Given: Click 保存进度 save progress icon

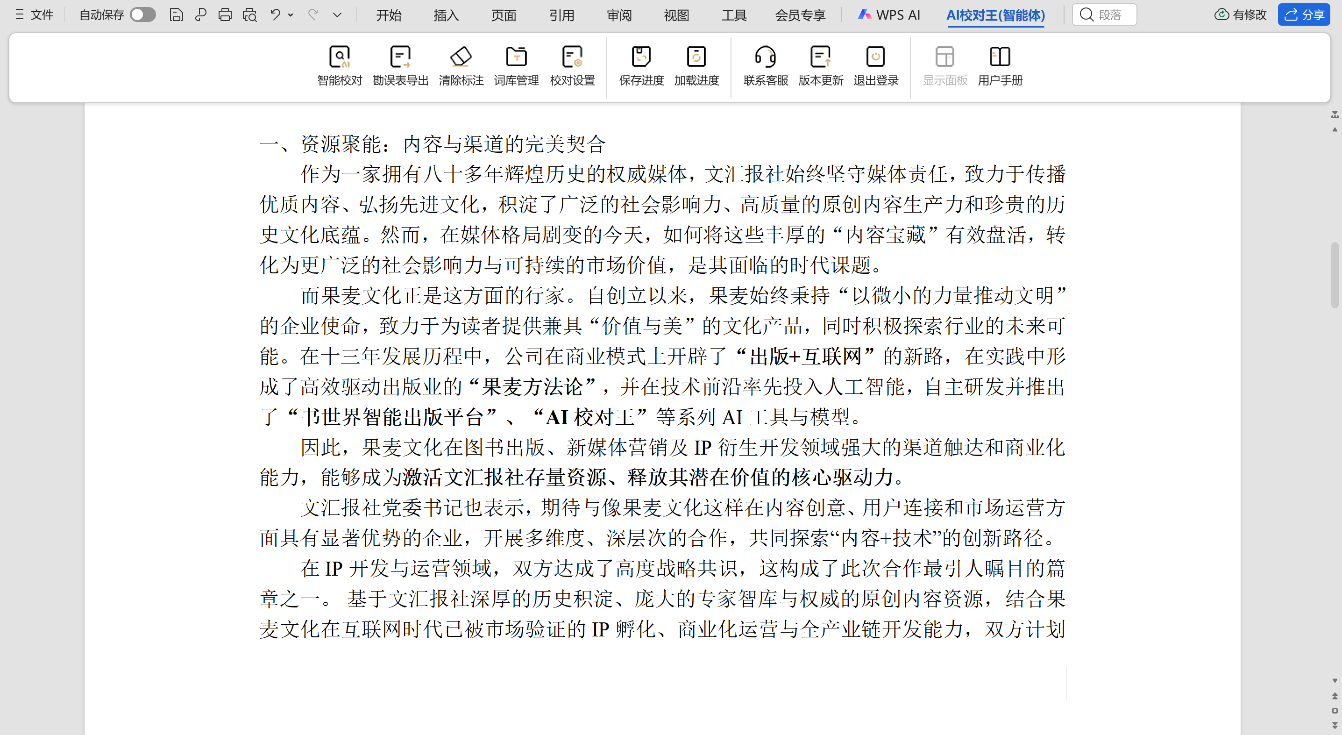Looking at the screenshot, I should point(641,57).
